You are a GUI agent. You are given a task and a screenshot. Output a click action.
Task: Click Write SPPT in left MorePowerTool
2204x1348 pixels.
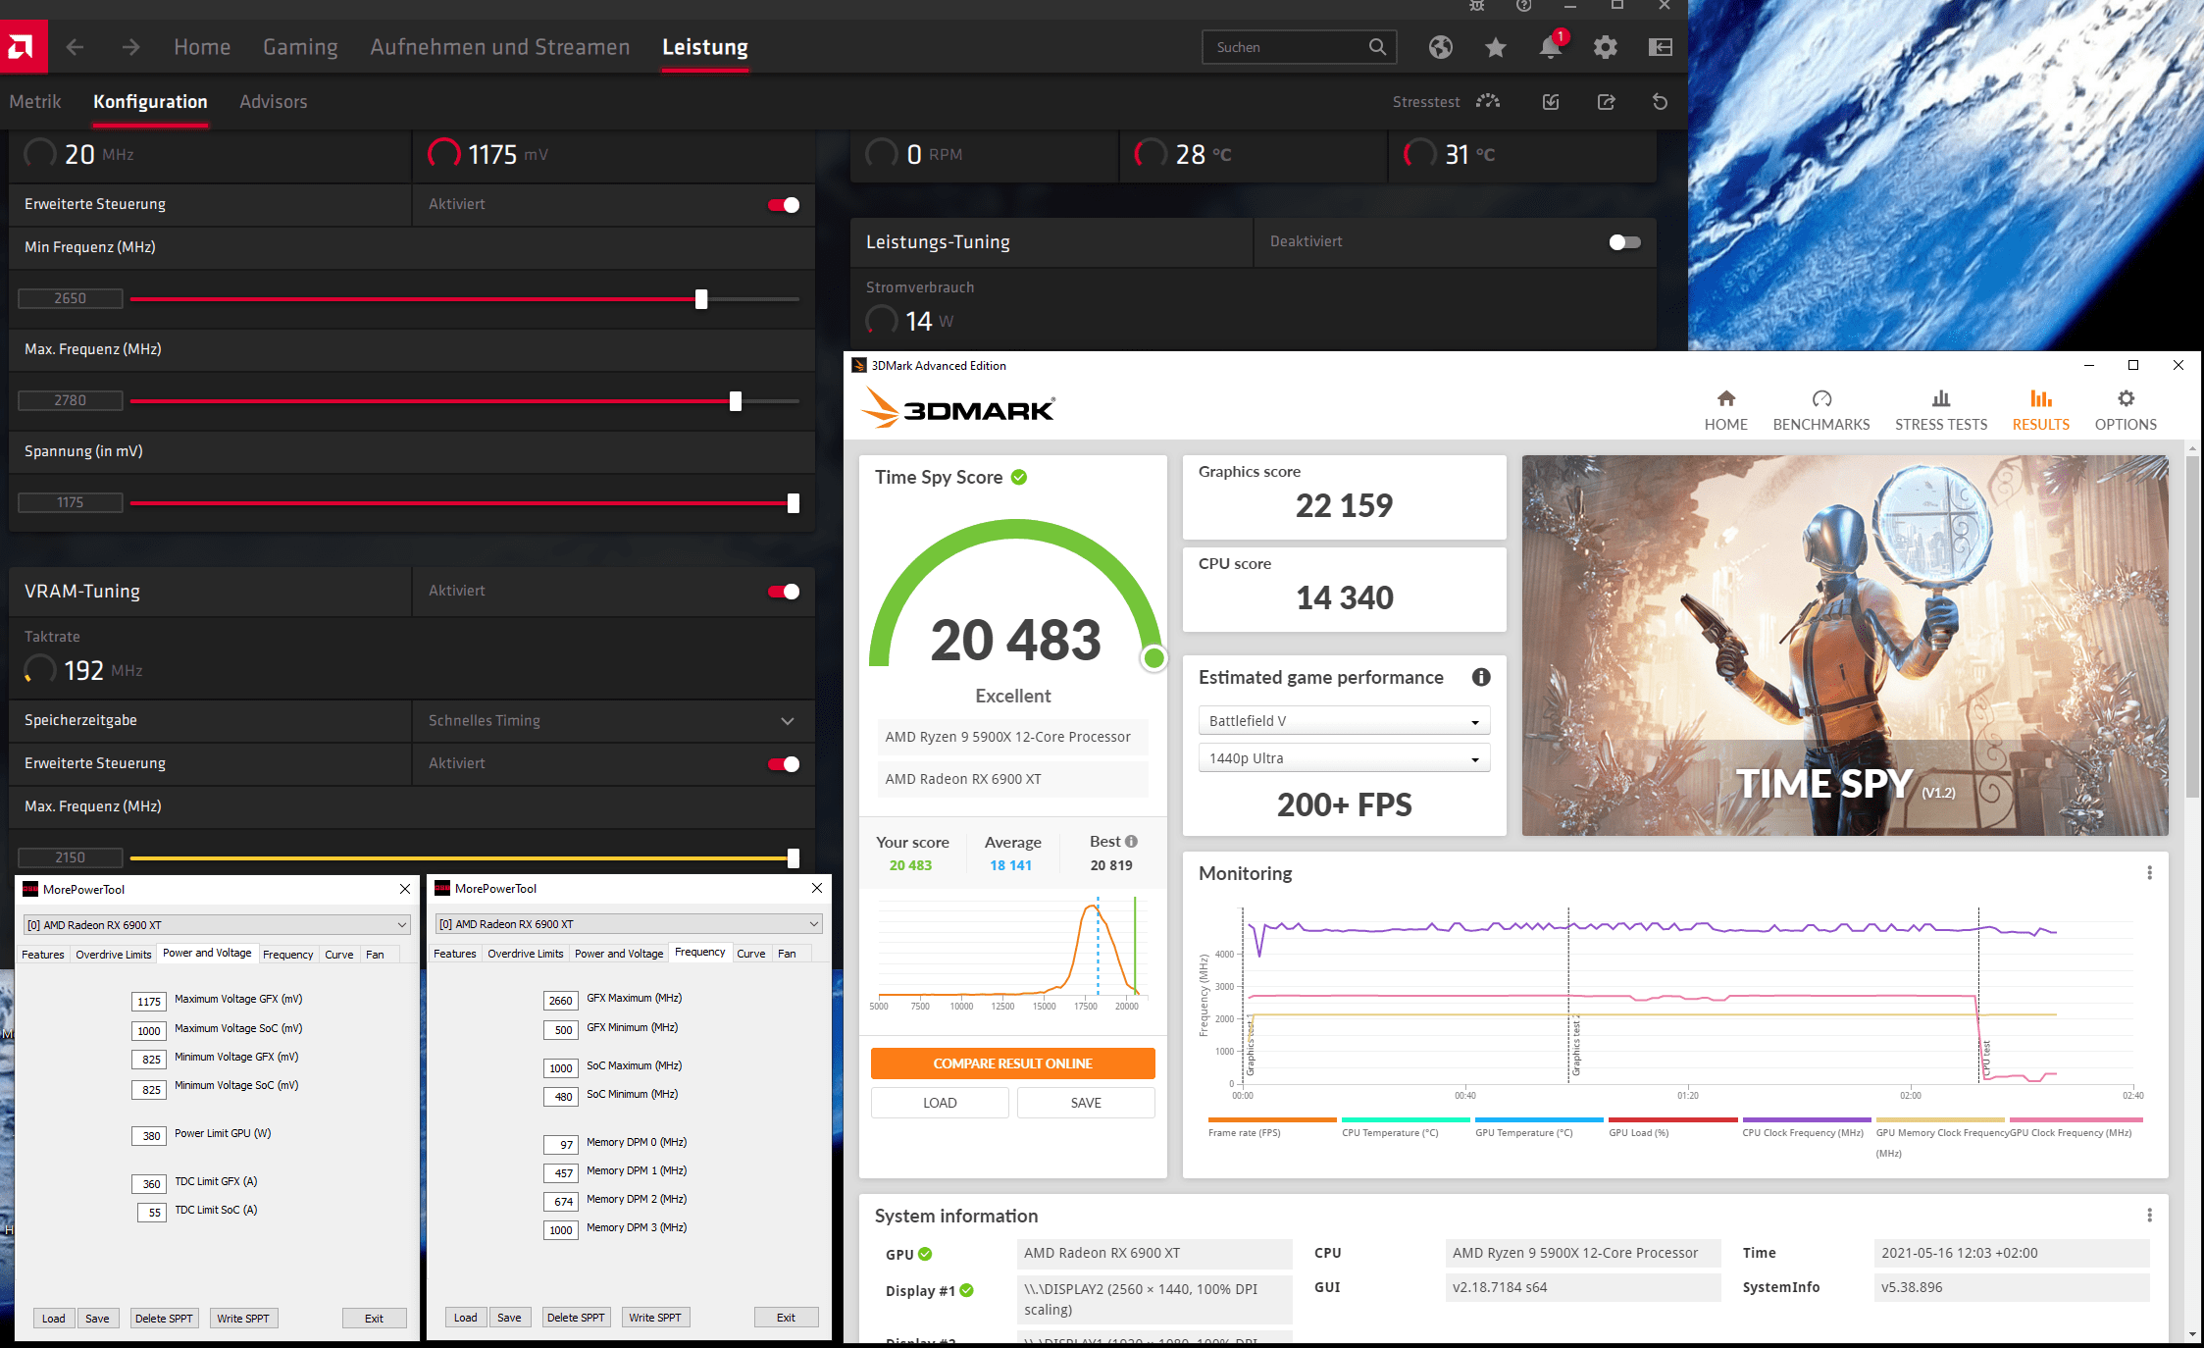tap(243, 1319)
